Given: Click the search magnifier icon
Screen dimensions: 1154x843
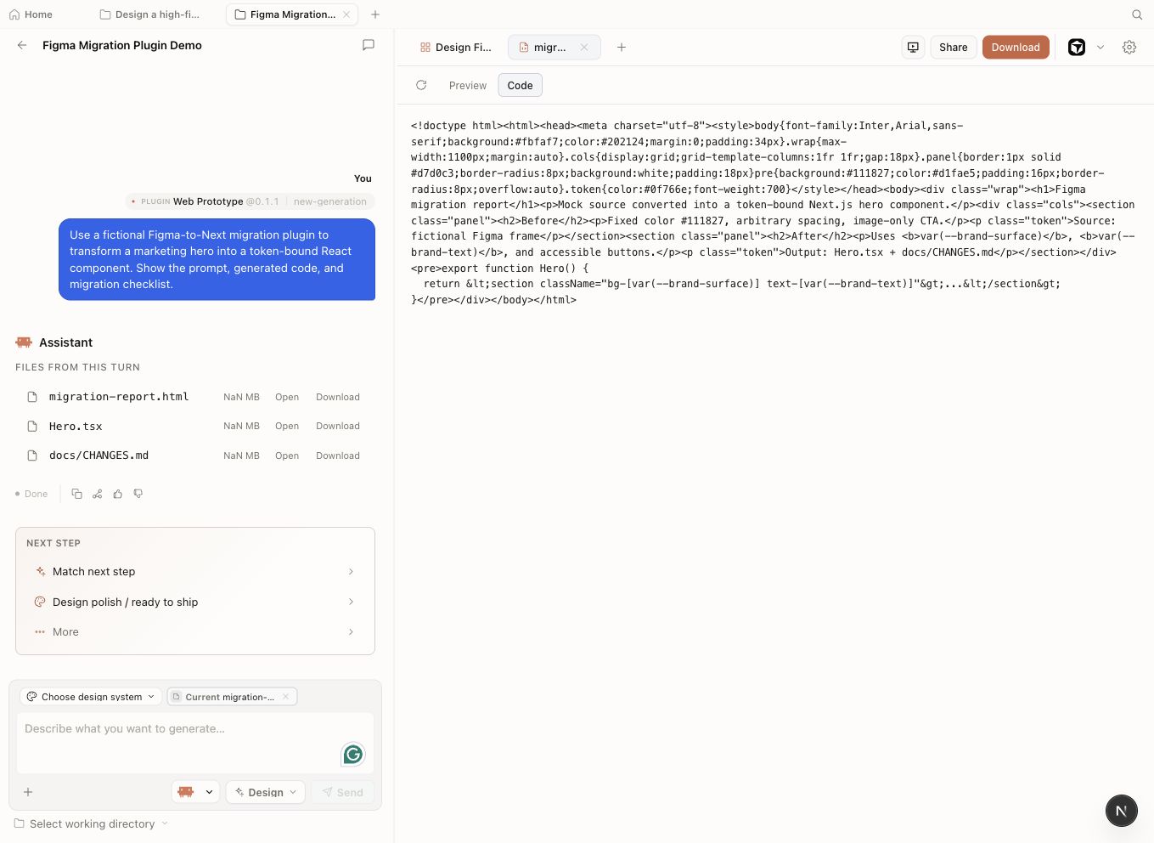Looking at the screenshot, I should click(1137, 14).
